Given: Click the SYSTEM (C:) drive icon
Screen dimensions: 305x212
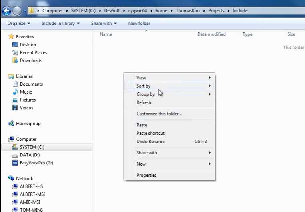Looking at the screenshot, I should (x=15, y=147).
